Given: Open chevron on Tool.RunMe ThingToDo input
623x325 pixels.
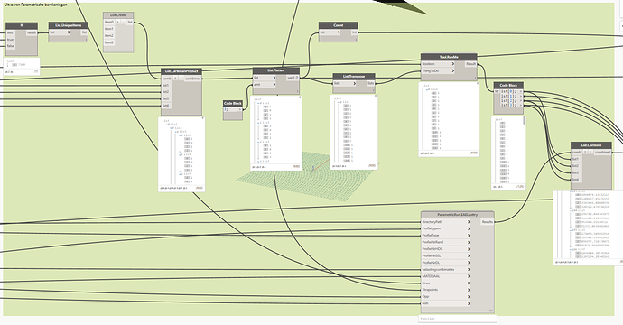Looking at the screenshot, I should [452, 70].
